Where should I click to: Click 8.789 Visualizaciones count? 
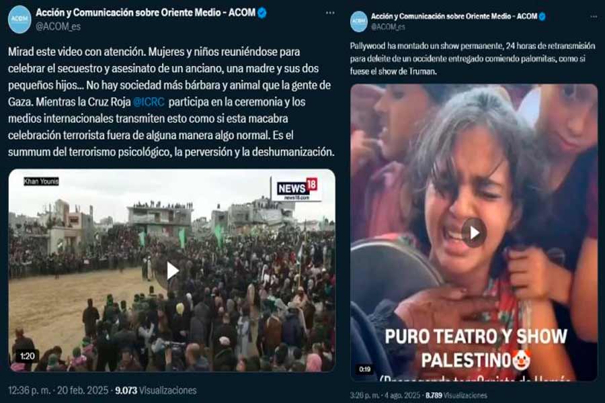(x=456, y=396)
